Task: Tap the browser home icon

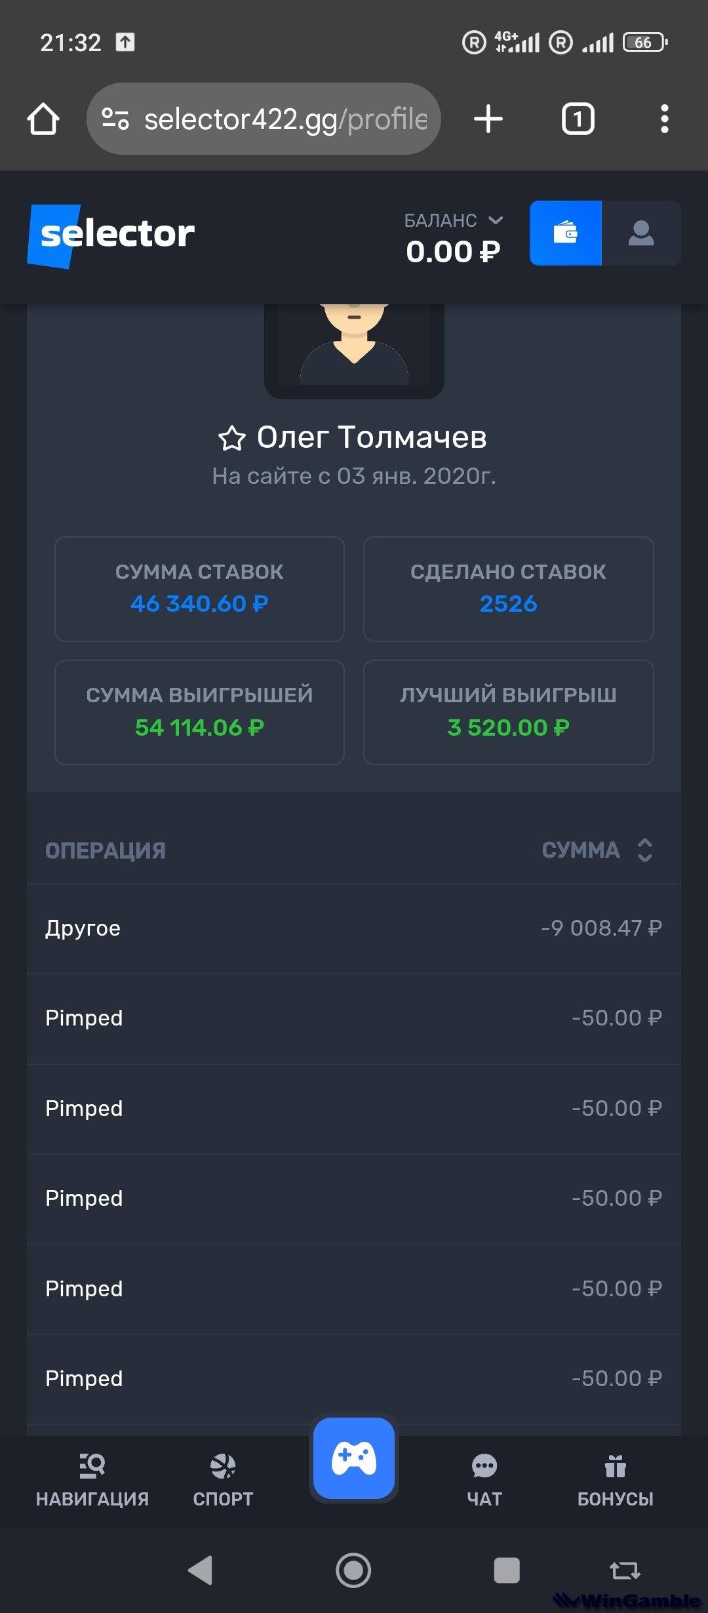Action: click(x=43, y=119)
